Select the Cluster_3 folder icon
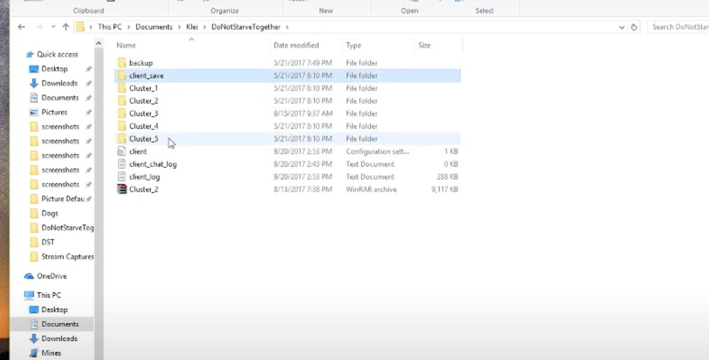This screenshot has width=709, height=360. 122,114
